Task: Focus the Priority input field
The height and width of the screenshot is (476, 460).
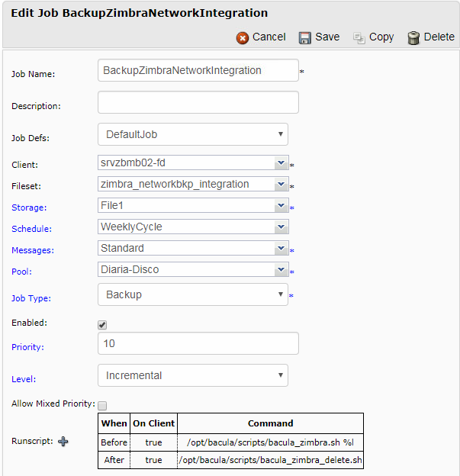Action: [198, 343]
